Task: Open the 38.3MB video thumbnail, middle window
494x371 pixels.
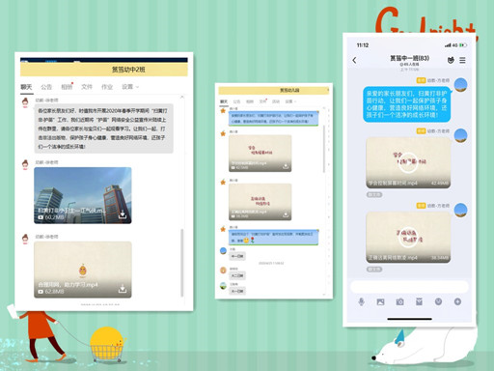Action: click(261, 202)
